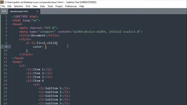Screen dimensions: 187x105
Task: Click the html lang="en" tag
Action: (x=26, y=20)
